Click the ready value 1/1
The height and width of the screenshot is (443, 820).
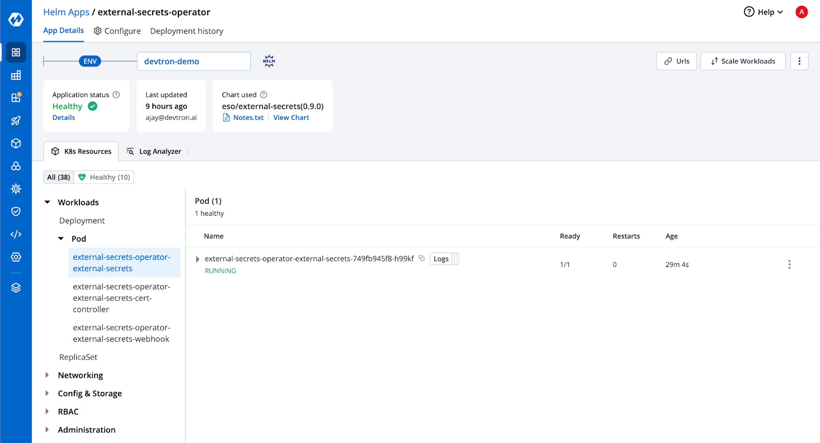tap(565, 264)
